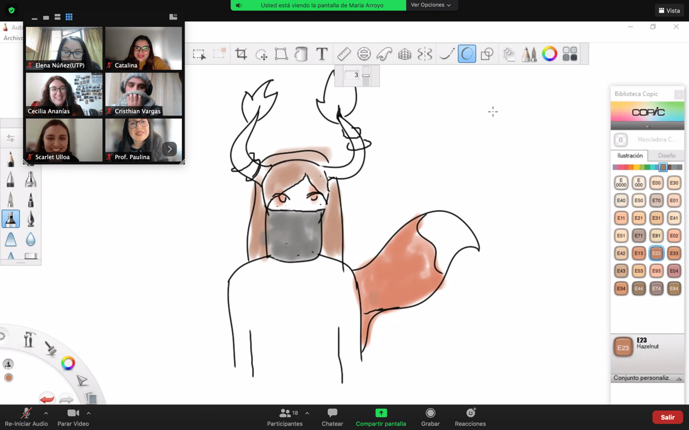Viewport: 689px width, 430px height.
Task: Start recording with Grabar
Action: 430,417
